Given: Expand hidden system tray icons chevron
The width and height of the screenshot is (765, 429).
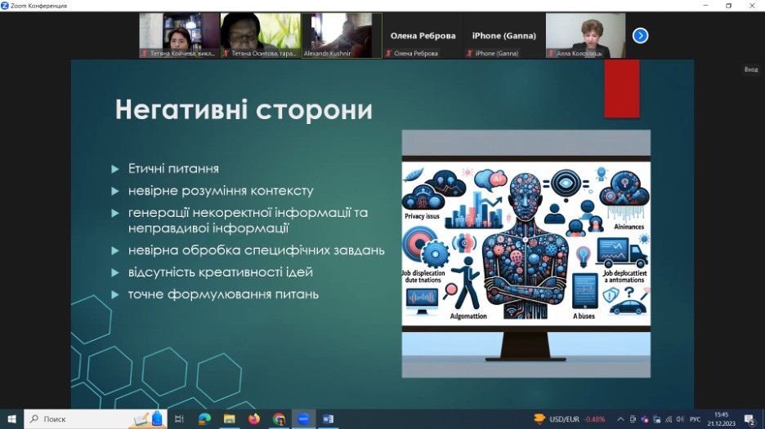Looking at the screenshot, I should pos(620,418).
